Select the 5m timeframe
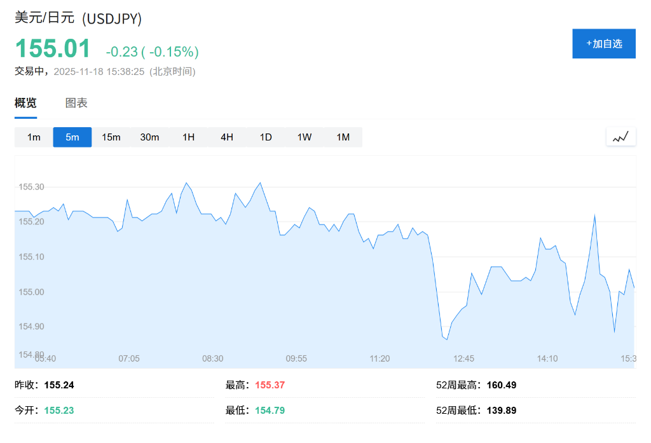 point(72,137)
